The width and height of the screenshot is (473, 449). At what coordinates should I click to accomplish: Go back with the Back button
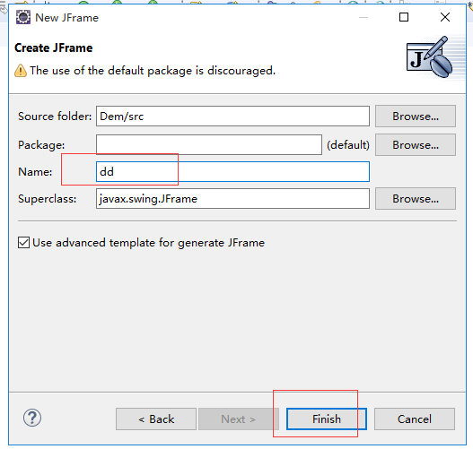pos(156,419)
